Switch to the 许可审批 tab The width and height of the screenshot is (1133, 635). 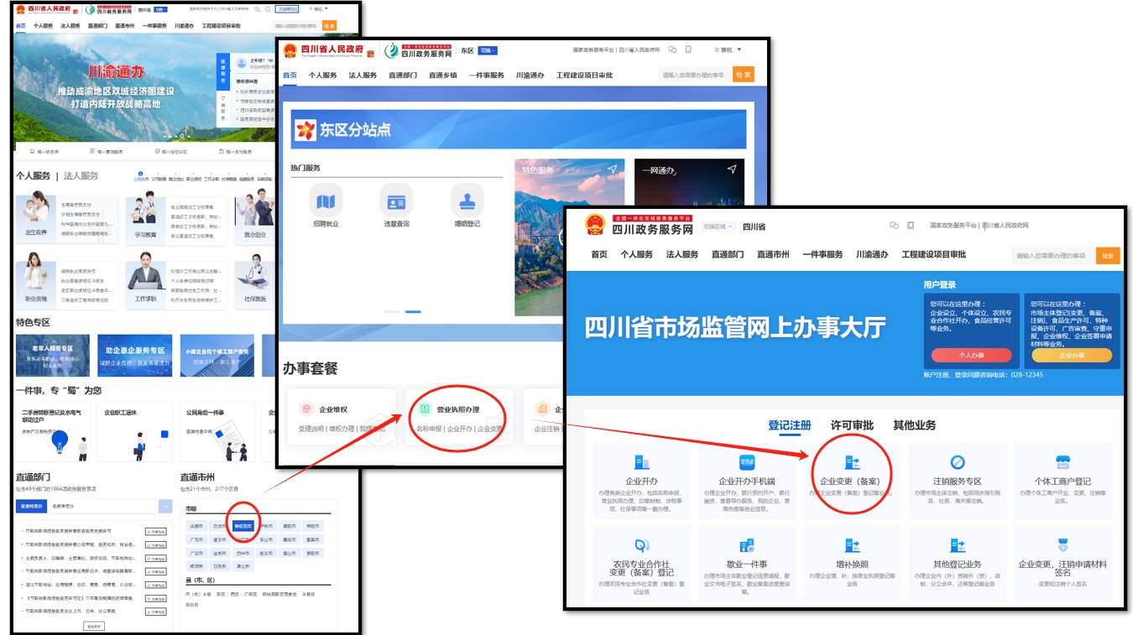click(852, 425)
